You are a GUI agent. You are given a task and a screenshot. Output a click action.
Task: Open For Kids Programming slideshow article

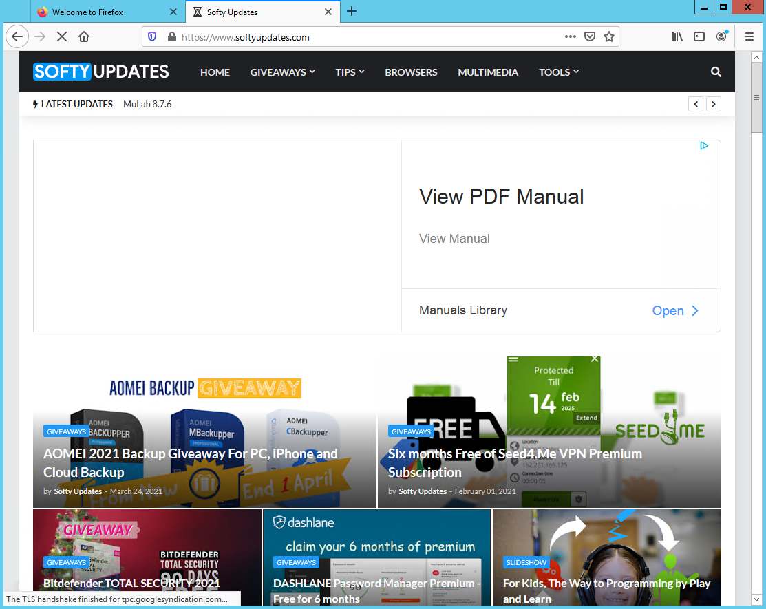pos(607,591)
